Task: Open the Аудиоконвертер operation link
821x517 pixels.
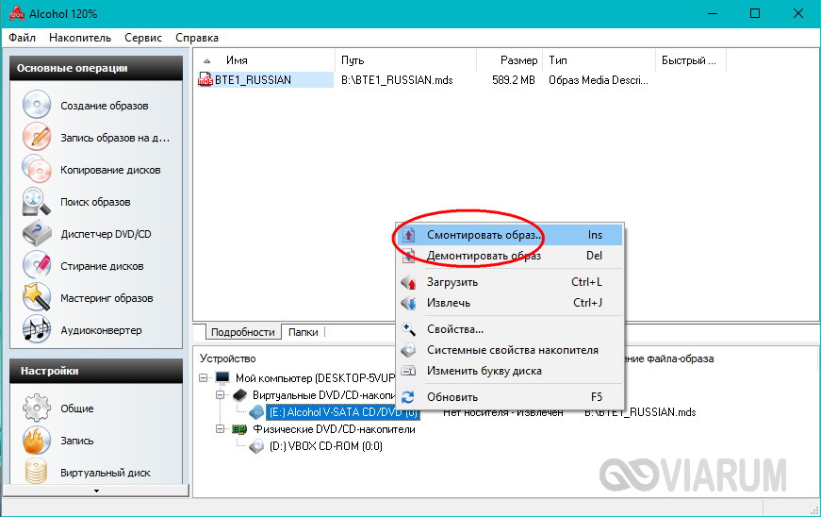Action: 101,330
